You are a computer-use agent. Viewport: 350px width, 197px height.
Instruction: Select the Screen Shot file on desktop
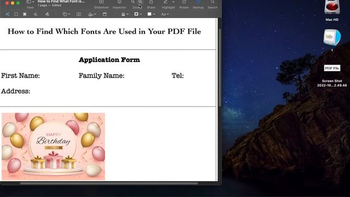(x=332, y=76)
